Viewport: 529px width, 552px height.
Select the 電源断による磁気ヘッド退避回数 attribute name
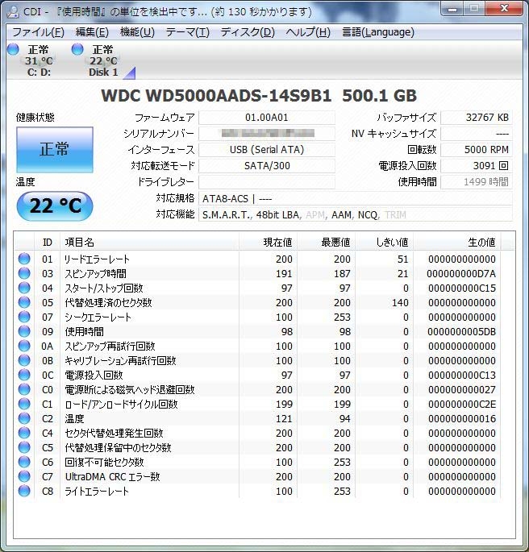click(x=129, y=390)
